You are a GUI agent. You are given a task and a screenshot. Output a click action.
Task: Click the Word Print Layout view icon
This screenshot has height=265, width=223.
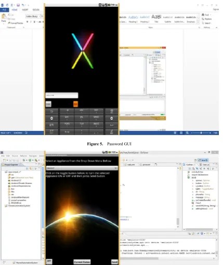pyautogui.click(x=181, y=133)
